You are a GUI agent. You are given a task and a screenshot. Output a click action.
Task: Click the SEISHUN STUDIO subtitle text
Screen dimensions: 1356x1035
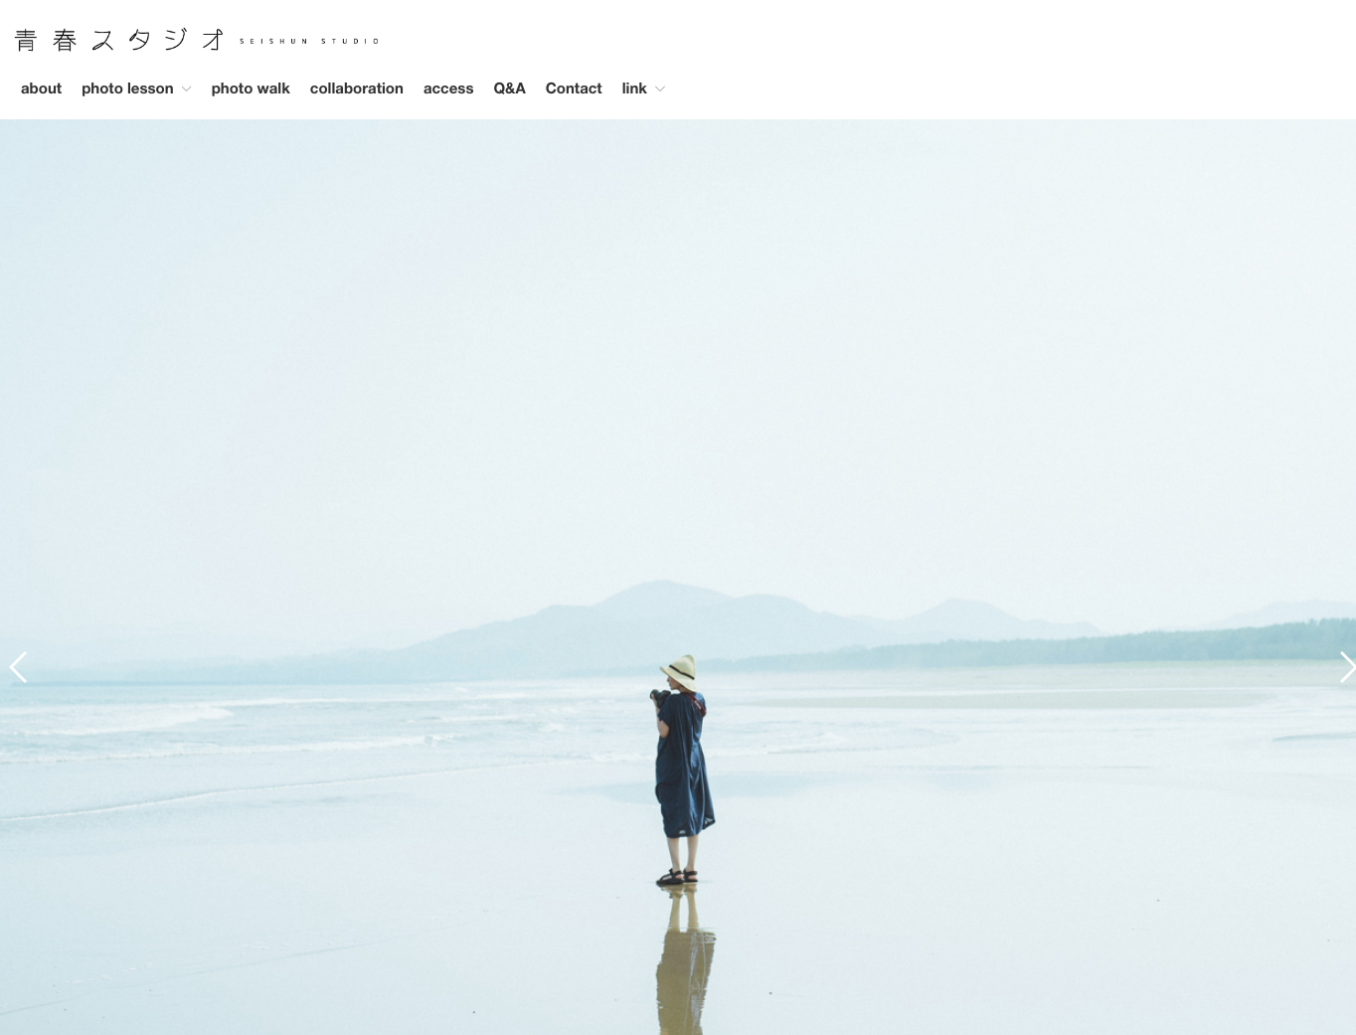(309, 42)
